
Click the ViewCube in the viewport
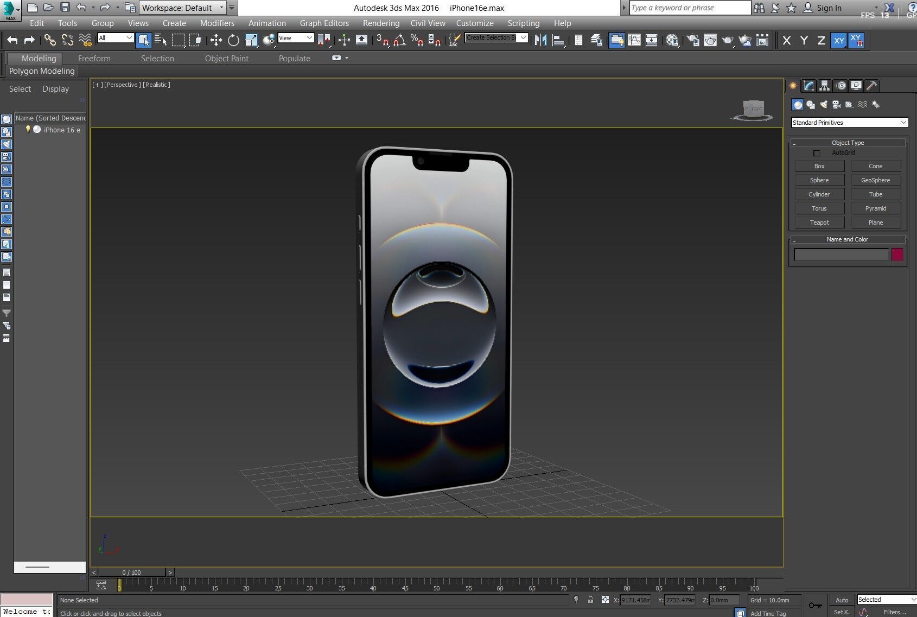coord(753,110)
